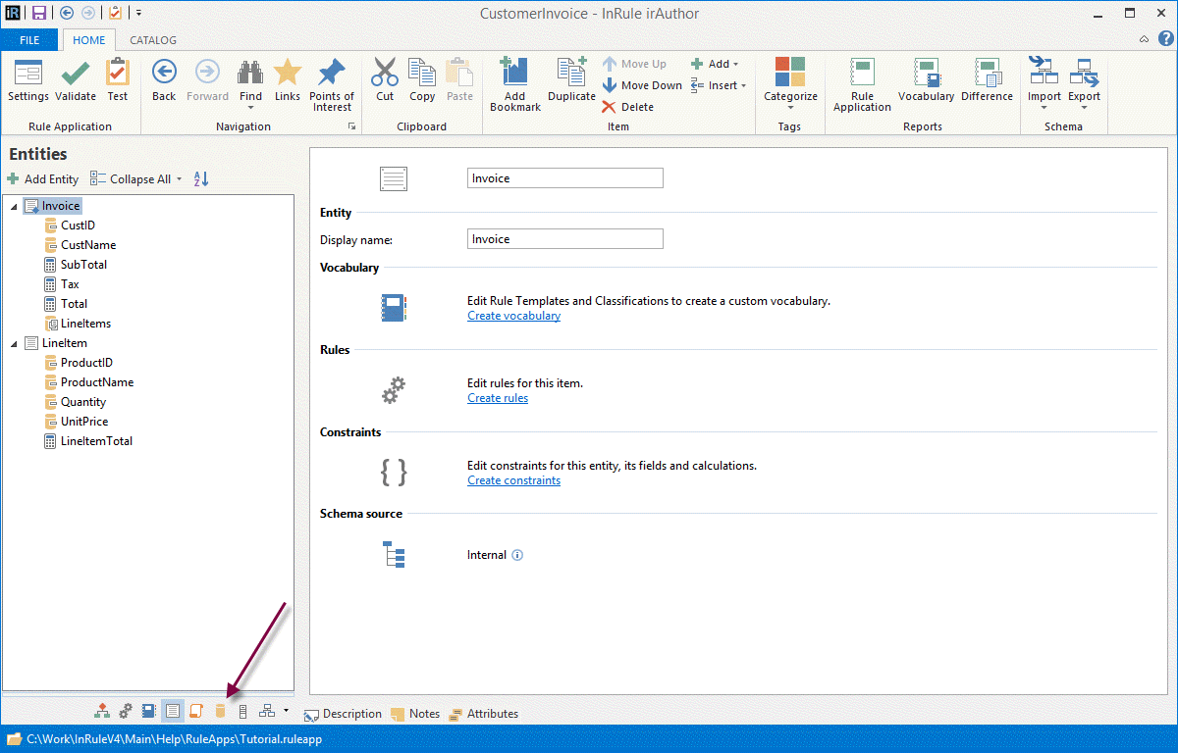Click the Duplicate item icon

tap(571, 75)
